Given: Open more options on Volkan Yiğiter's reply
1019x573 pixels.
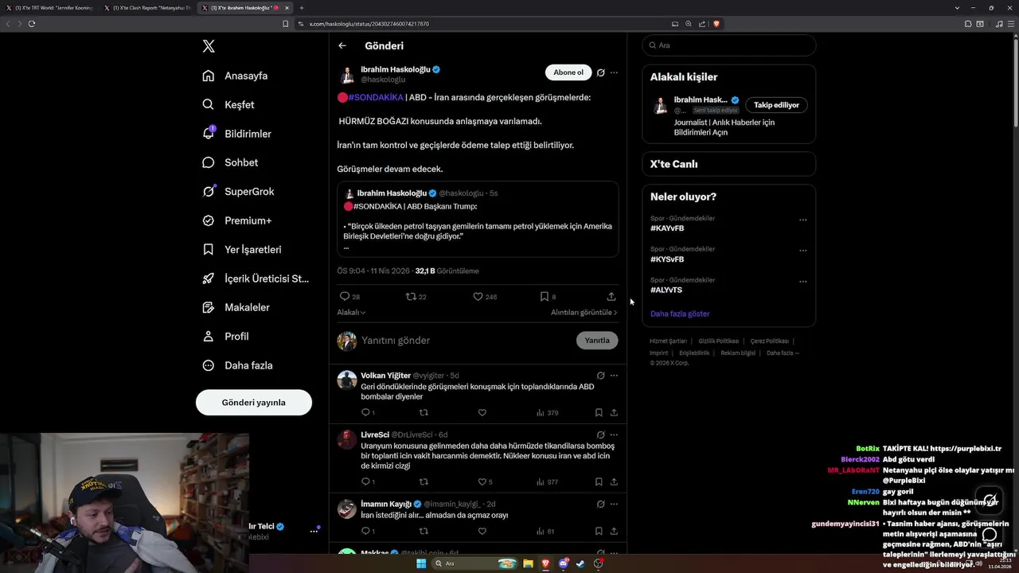Looking at the screenshot, I should tap(614, 375).
